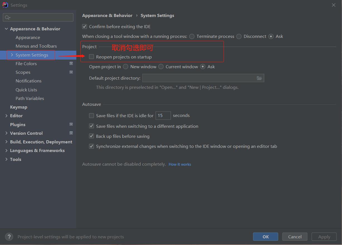Select Terminate process radio button
342x245 pixels.
[x=192, y=36]
